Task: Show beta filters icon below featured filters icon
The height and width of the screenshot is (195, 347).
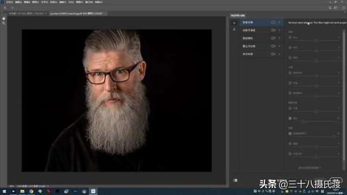Action: tap(234, 29)
